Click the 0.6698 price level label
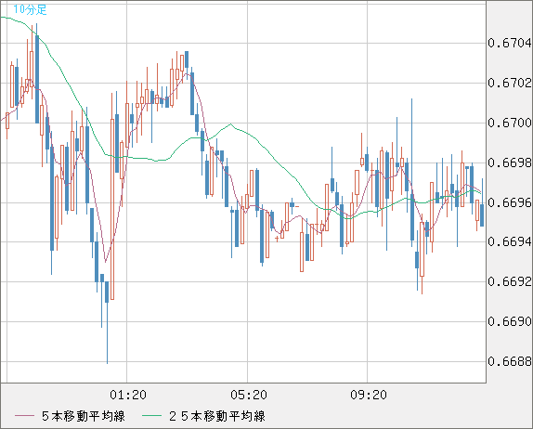Screen dimensions: 533x429 pos(510,162)
